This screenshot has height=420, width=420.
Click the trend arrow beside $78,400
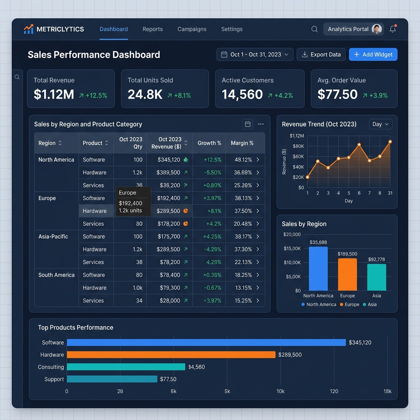click(x=186, y=275)
